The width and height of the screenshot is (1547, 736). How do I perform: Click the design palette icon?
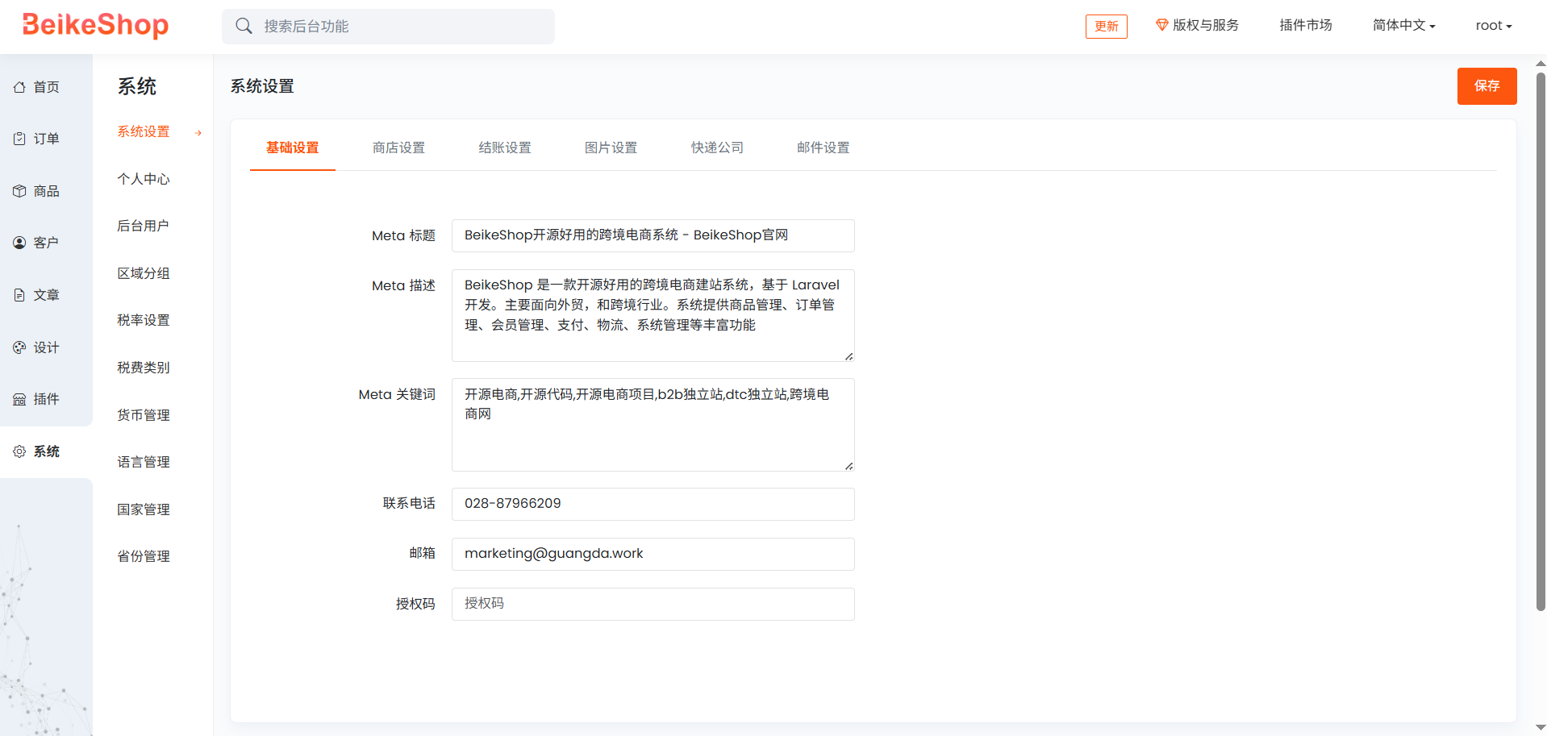tap(19, 347)
